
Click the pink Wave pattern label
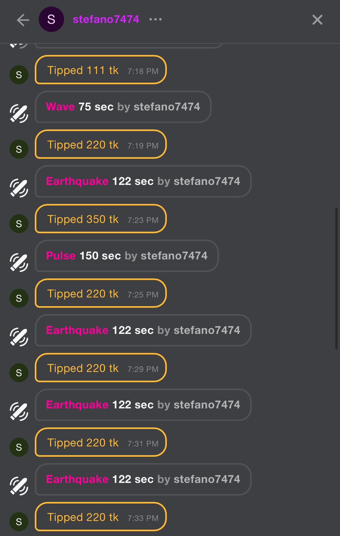click(x=60, y=107)
